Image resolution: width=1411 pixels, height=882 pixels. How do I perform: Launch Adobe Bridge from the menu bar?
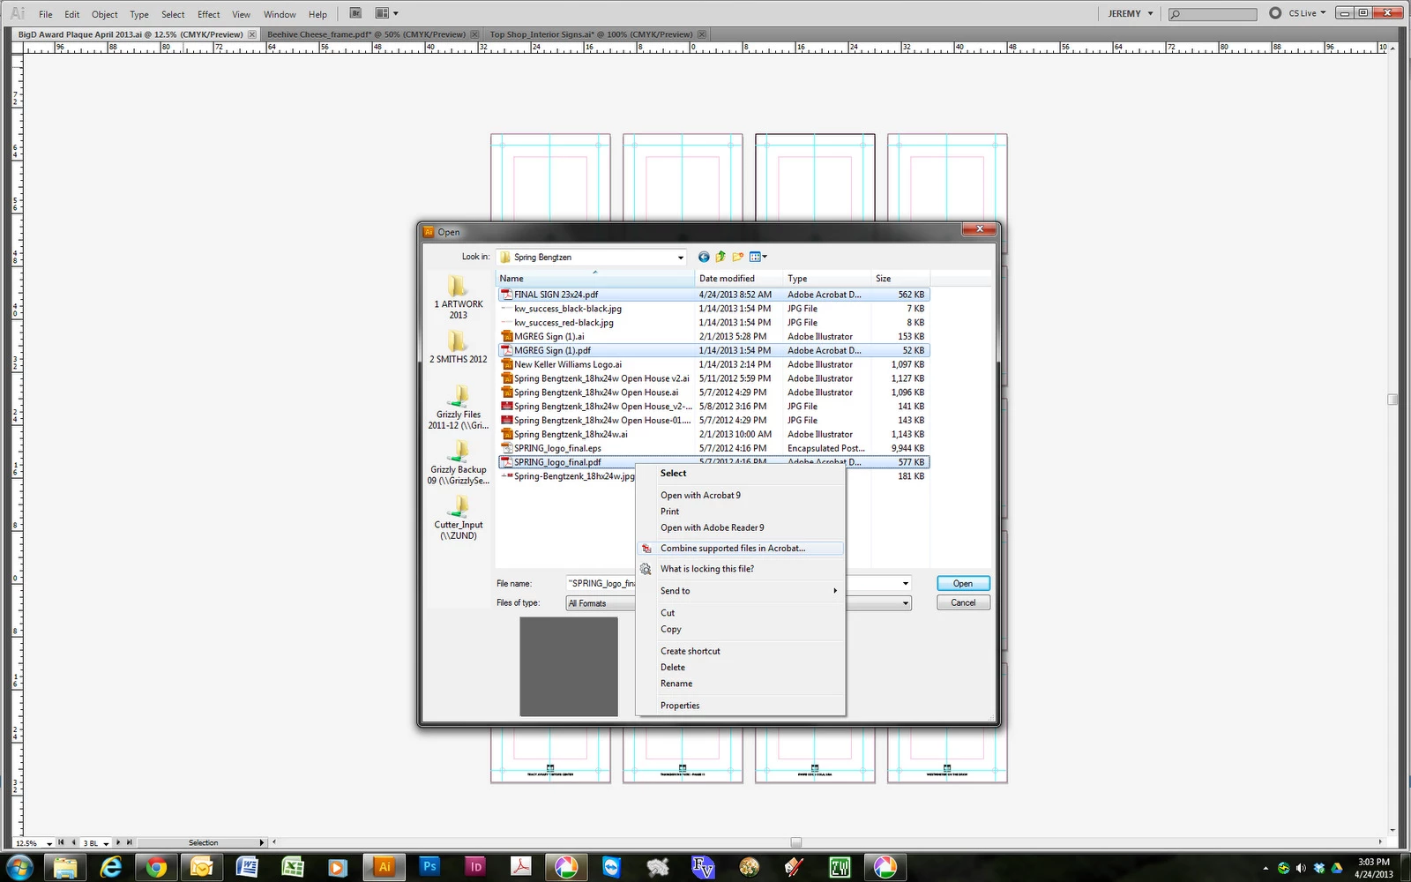point(355,13)
